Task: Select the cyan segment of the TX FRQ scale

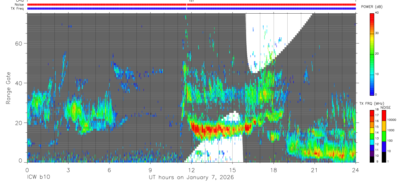Action: (x=372, y=142)
